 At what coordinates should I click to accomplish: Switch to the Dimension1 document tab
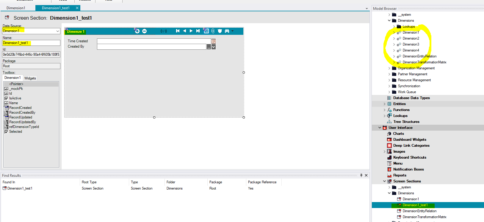pos(16,8)
